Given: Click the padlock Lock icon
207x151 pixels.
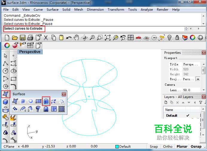Looking at the screenshot, I should pos(177,38).
